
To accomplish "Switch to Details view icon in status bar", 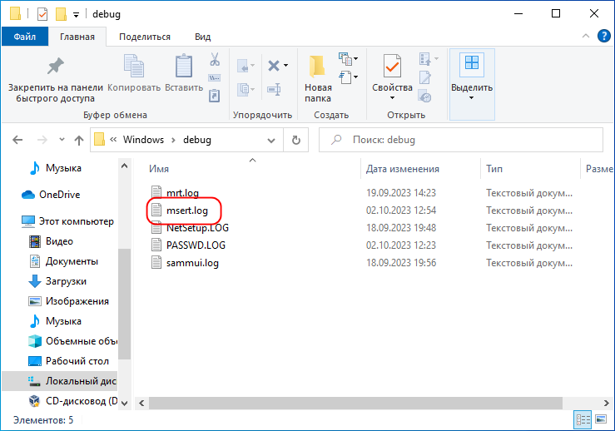I will tap(583, 420).
